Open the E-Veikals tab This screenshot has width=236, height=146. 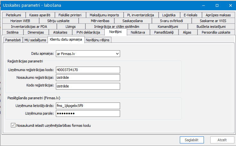pos(190,15)
